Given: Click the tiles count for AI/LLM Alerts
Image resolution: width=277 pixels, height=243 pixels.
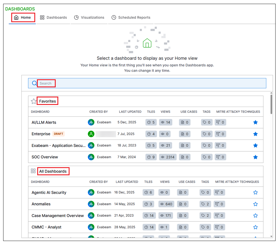Looking at the screenshot, I should (151, 123).
